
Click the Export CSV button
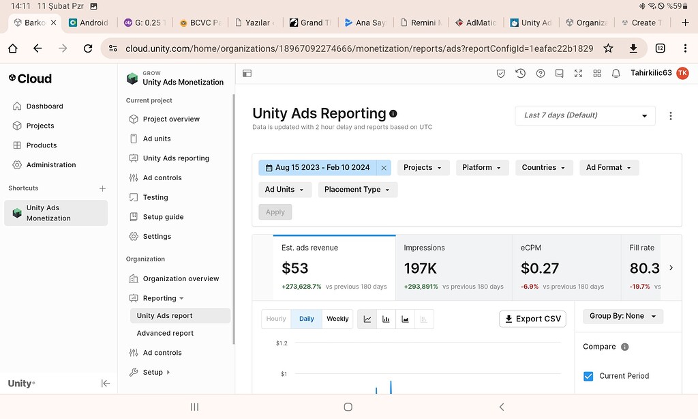coord(532,319)
